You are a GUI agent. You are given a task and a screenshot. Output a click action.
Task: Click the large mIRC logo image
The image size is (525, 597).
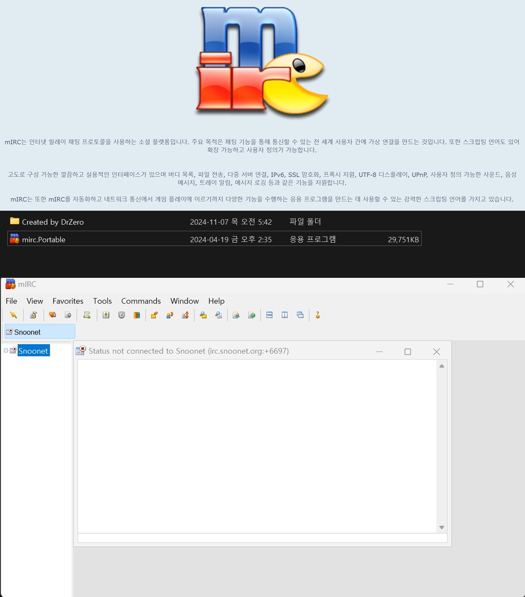click(x=262, y=61)
